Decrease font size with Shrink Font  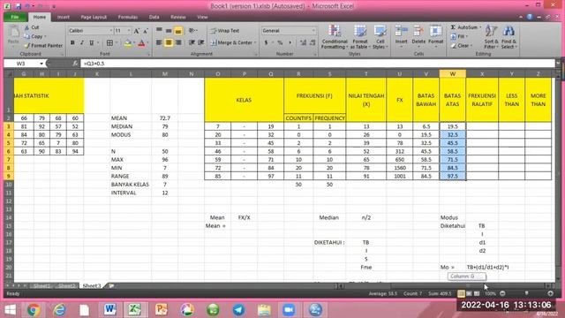coord(146,31)
